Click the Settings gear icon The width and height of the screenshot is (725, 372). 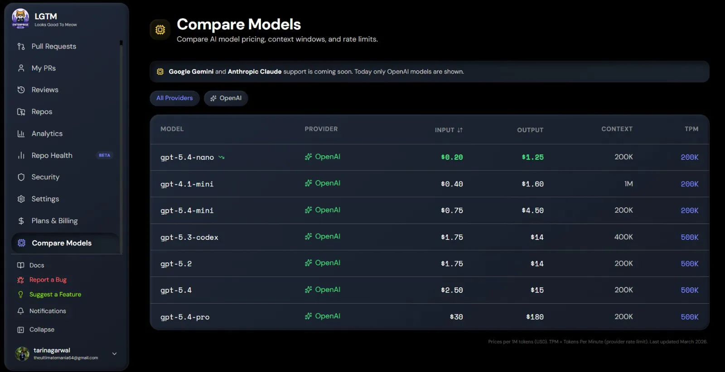click(x=21, y=199)
